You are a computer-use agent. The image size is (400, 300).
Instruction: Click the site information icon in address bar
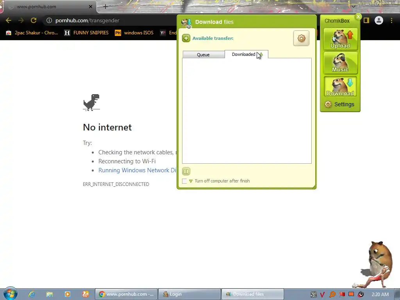[49, 20]
